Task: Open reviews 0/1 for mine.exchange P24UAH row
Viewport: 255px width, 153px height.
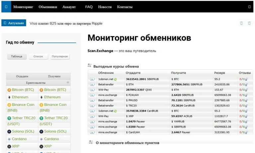Action: (x=244, y=95)
